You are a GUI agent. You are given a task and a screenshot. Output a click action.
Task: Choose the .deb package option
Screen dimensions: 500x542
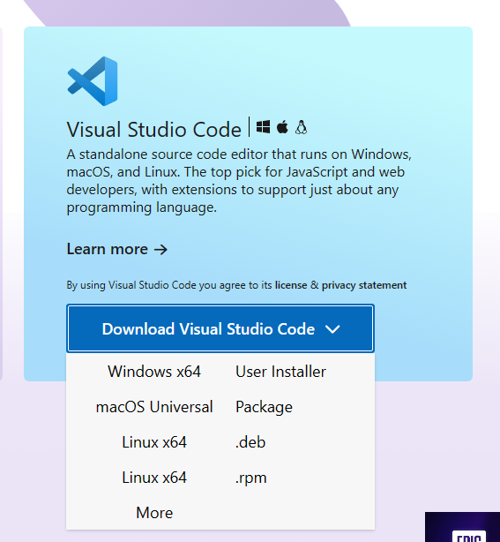click(x=250, y=442)
